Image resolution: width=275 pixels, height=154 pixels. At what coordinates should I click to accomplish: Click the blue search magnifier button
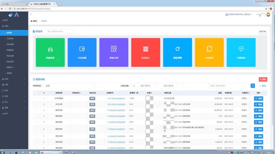coord(253,86)
